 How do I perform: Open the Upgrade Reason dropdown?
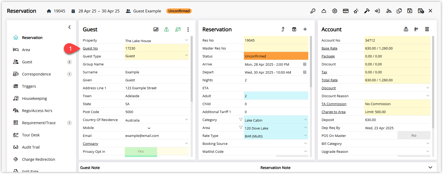[428, 151]
